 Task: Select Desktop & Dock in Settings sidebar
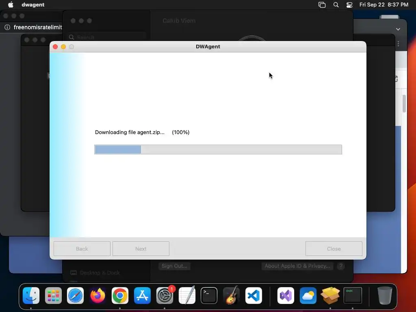pyautogui.click(x=95, y=273)
